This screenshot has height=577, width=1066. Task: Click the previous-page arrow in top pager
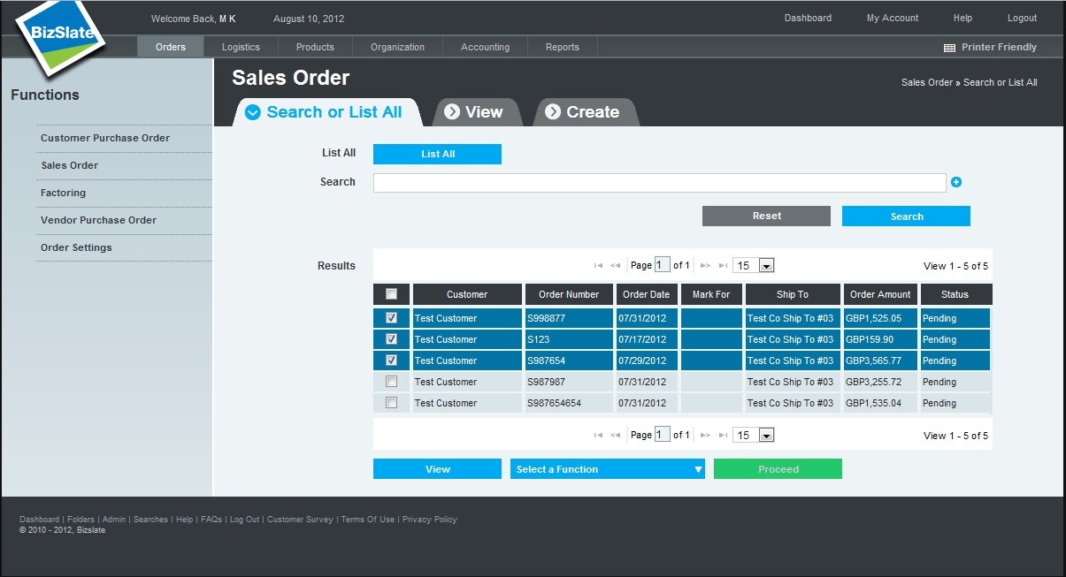616,265
